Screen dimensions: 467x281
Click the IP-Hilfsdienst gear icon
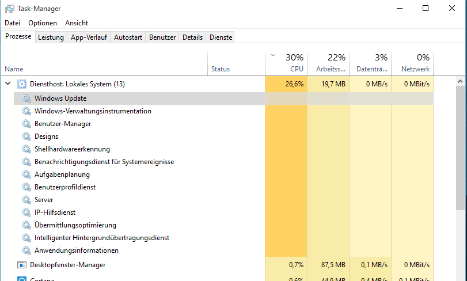coord(26,212)
